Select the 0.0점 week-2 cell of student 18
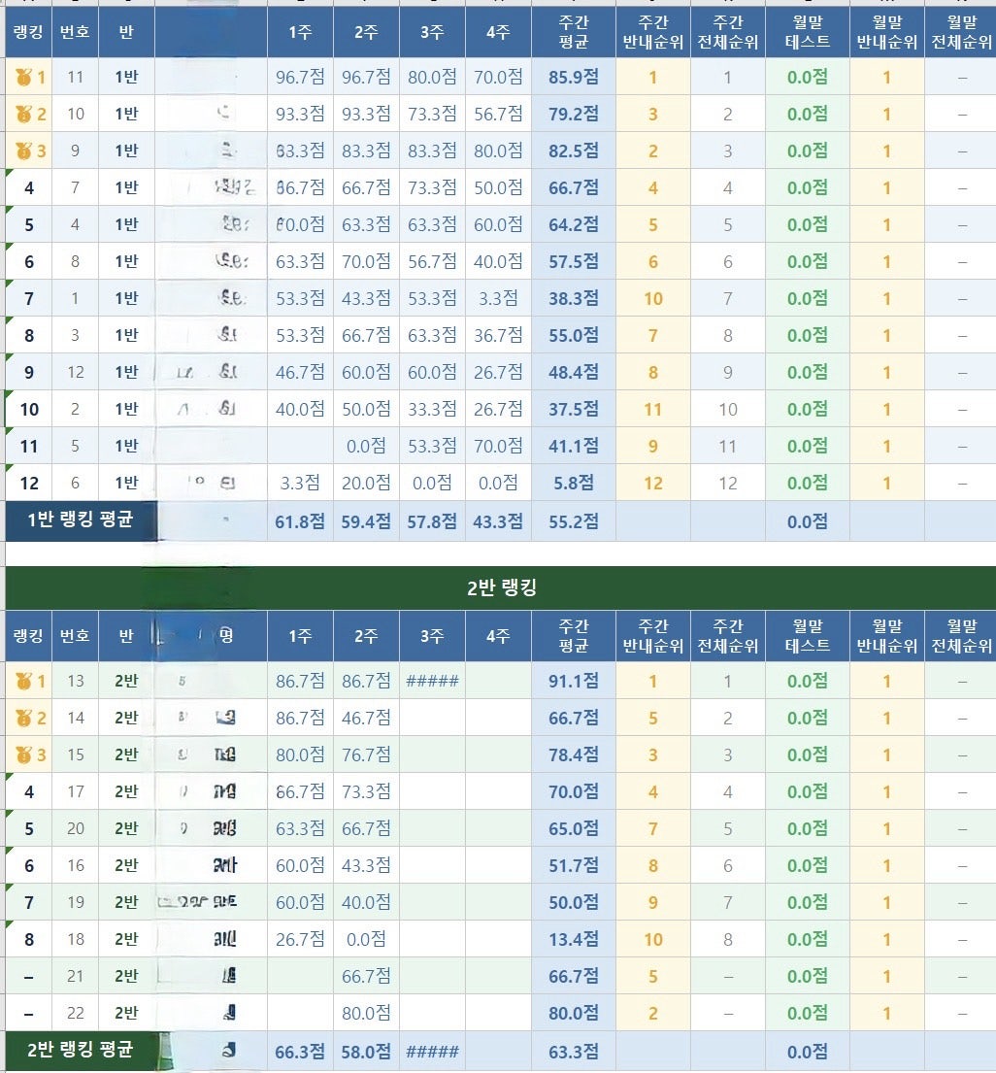 click(x=366, y=940)
